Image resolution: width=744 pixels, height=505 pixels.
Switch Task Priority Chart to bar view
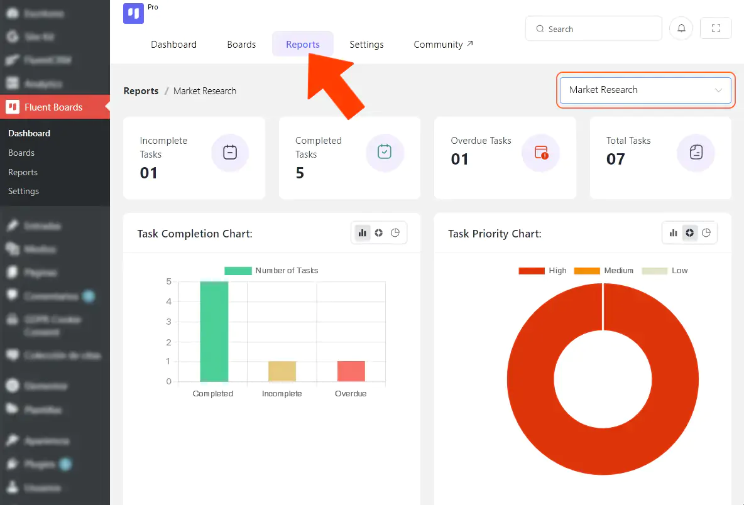pyautogui.click(x=674, y=233)
